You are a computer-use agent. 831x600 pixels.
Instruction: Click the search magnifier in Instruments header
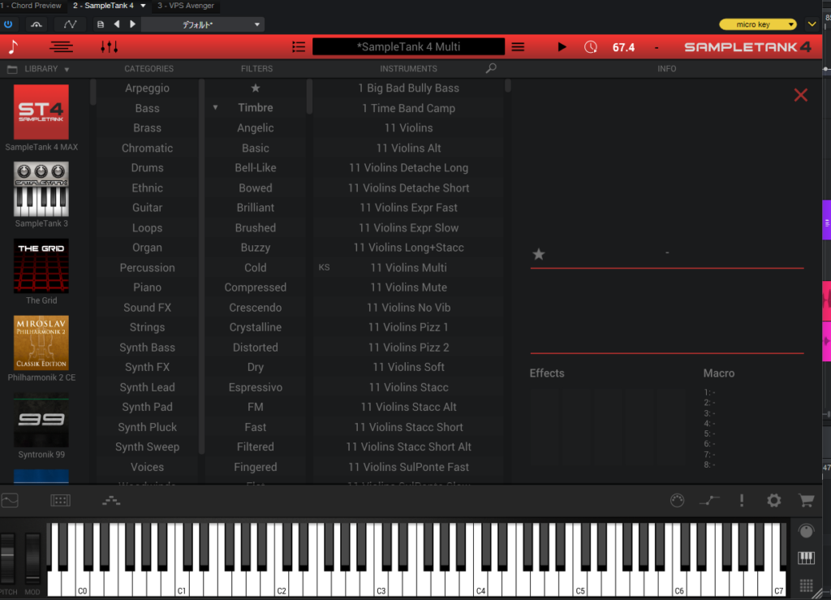click(490, 69)
